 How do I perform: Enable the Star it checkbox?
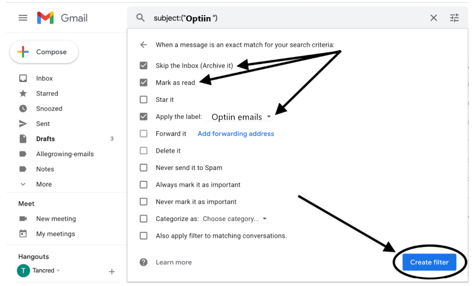pyautogui.click(x=144, y=99)
